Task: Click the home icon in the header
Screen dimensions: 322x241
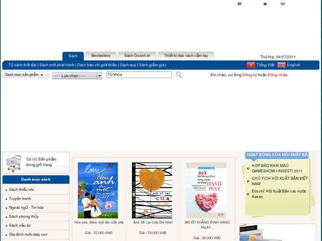Action: point(240,4)
